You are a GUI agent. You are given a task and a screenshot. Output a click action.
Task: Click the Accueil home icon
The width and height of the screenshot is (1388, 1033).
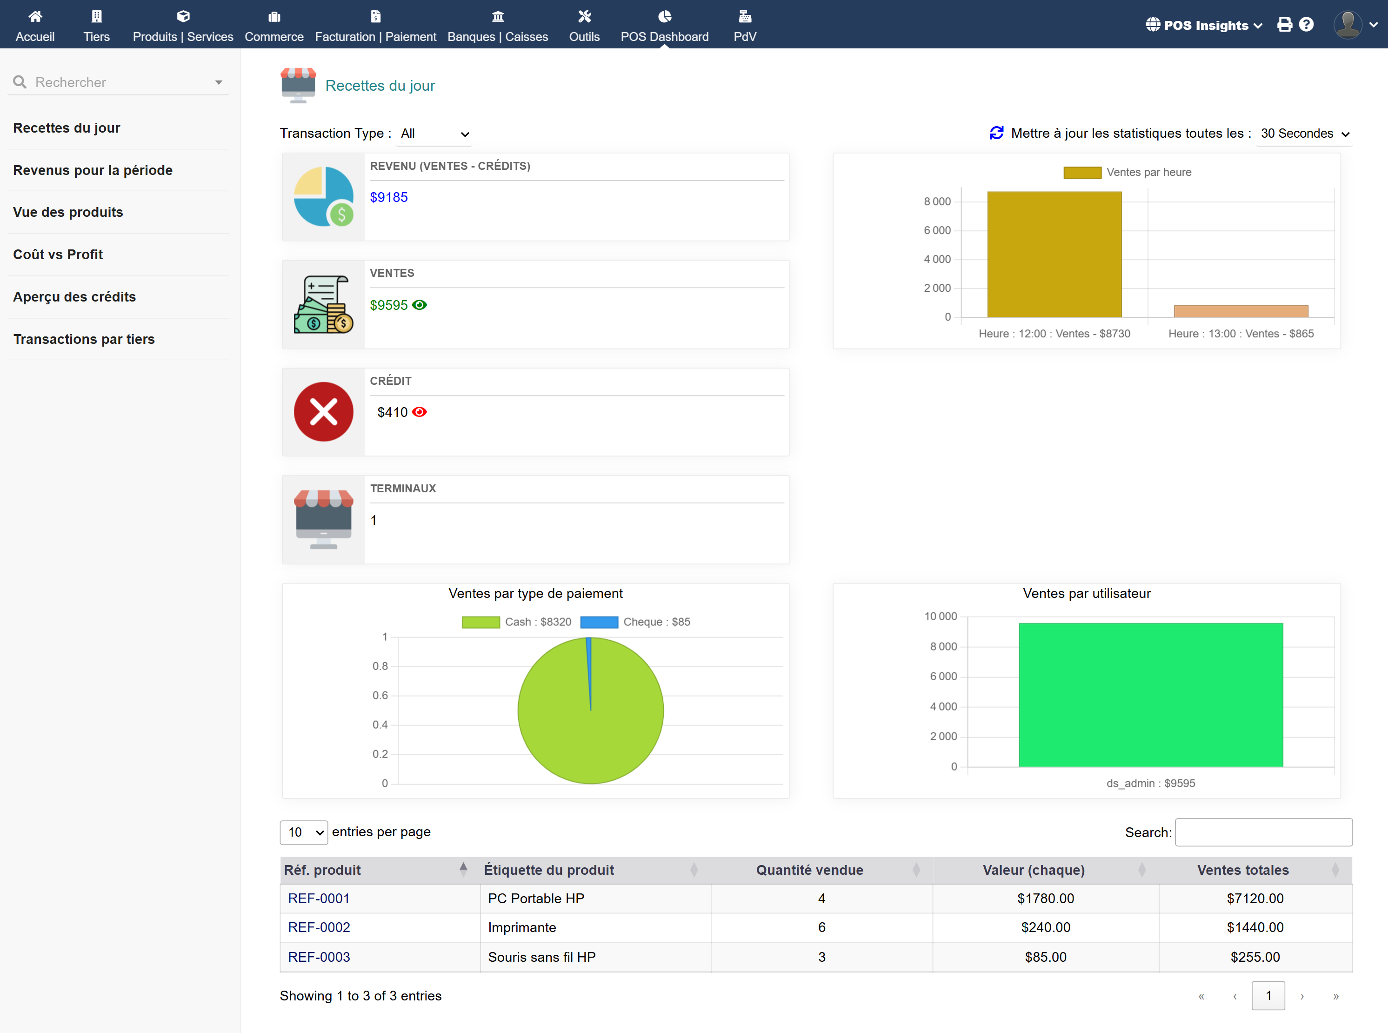click(x=35, y=16)
